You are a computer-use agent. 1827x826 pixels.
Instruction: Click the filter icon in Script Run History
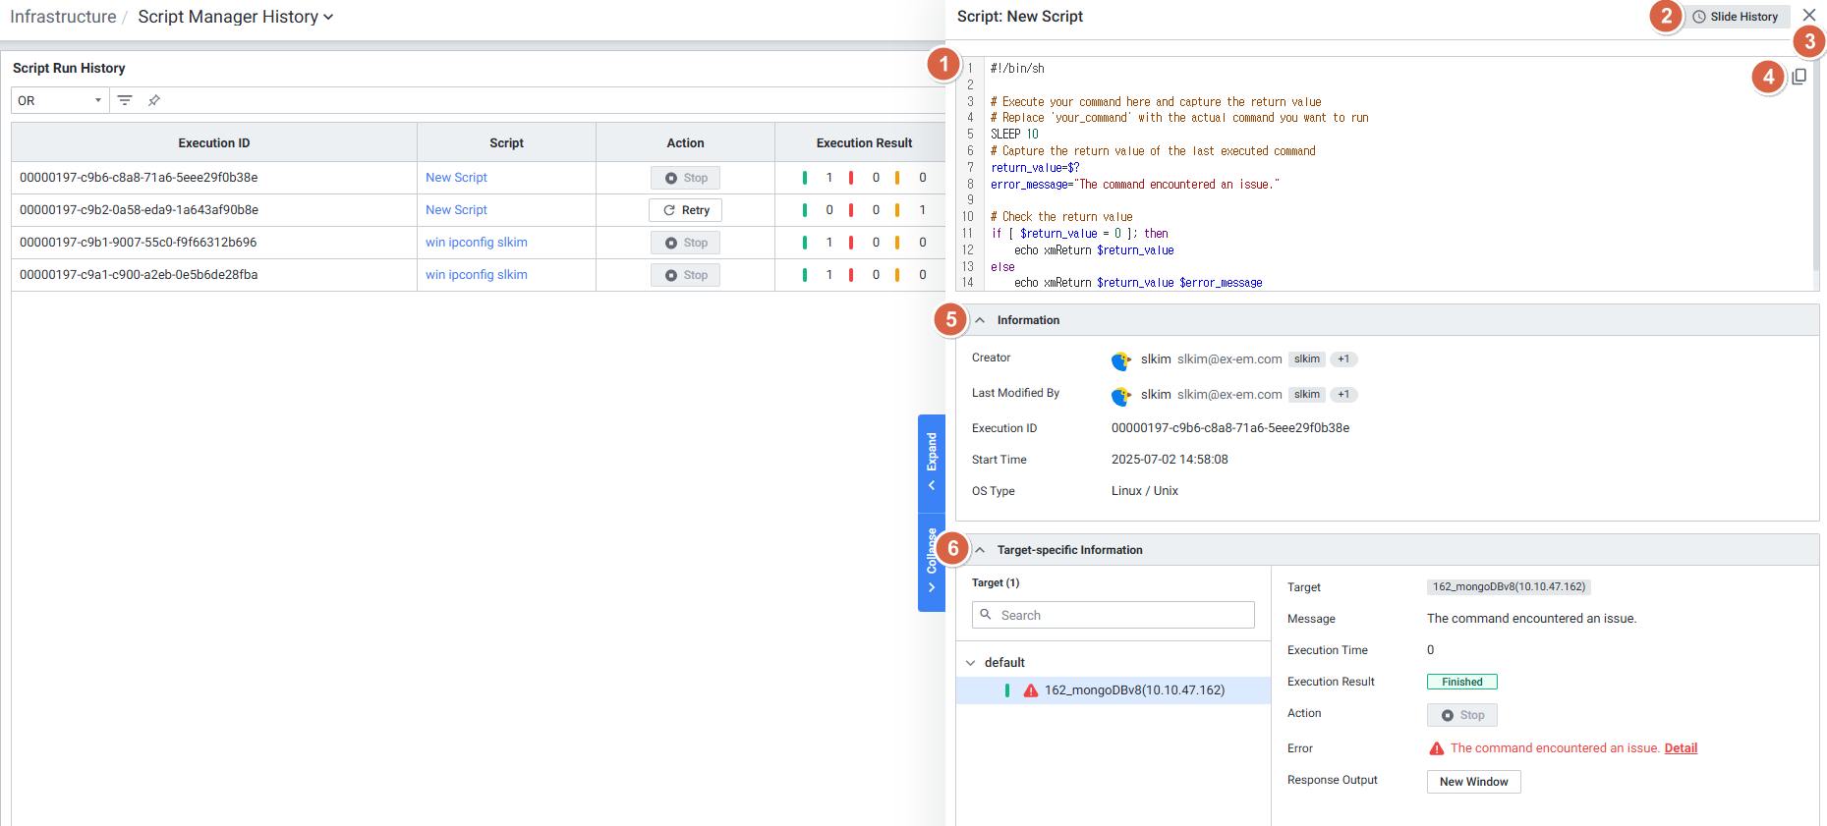point(125,100)
